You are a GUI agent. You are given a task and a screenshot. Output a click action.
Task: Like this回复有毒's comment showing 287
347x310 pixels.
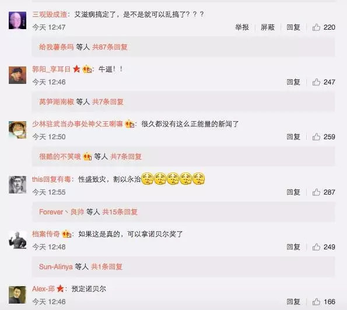pos(316,192)
